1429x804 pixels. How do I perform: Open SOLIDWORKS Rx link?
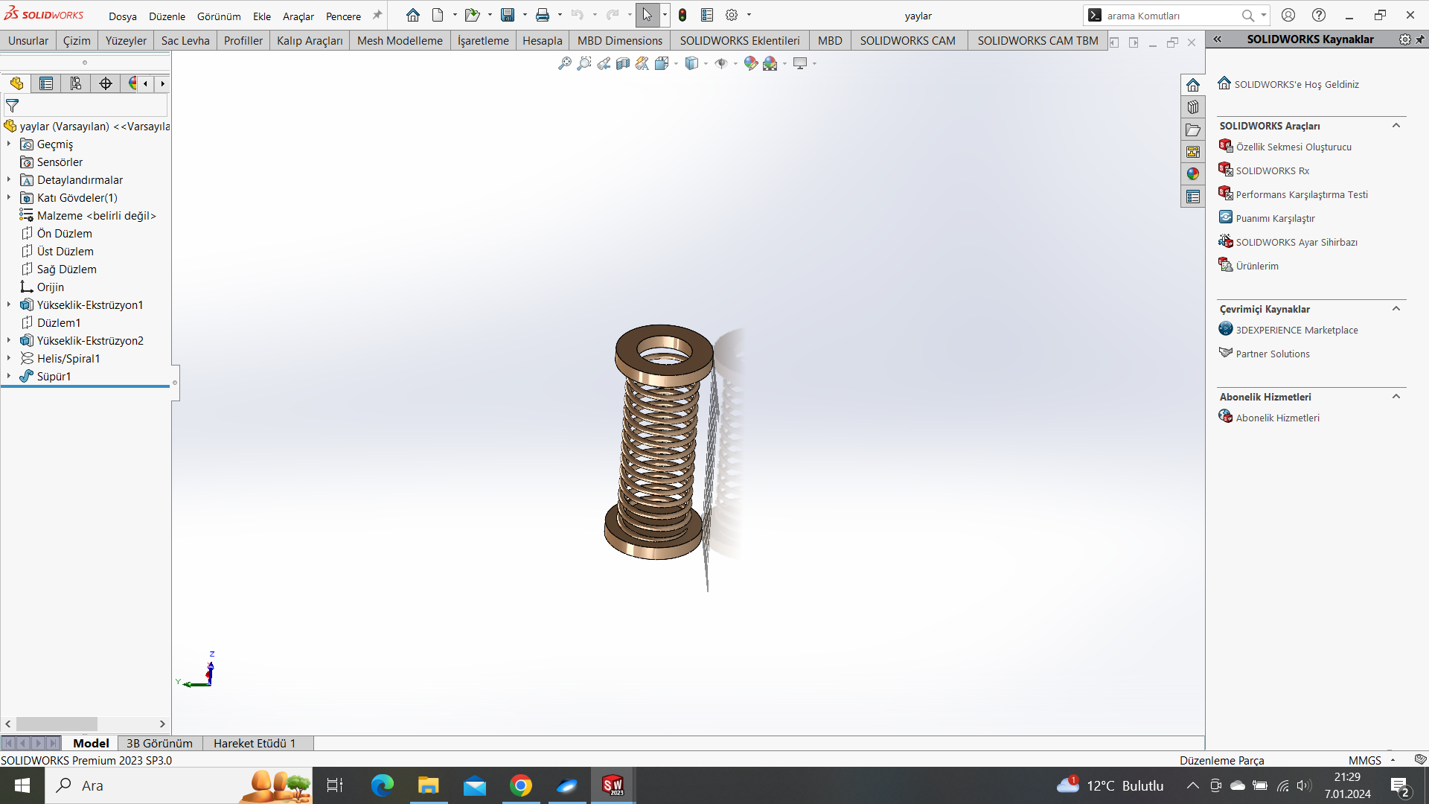click(x=1272, y=170)
